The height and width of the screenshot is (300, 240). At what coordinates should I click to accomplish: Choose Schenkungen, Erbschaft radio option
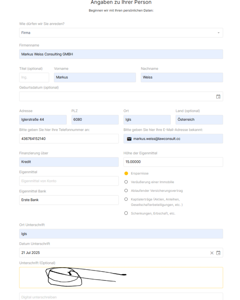[126, 213]
